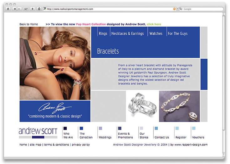Go back with the left arrow button
This screenshot has height=164, width=230.
click(x=14, y=9)
